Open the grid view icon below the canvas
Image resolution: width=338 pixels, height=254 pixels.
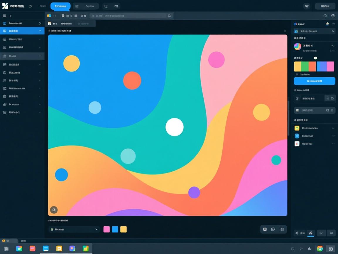pos(282,229)
